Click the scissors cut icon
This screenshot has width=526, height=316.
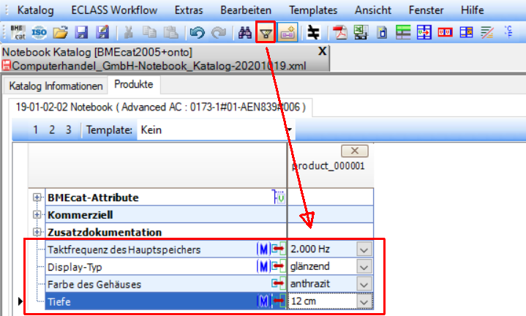coord(129,33)
